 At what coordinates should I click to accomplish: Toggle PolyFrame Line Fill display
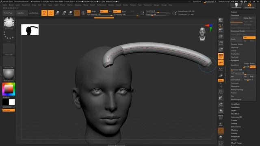(221, 118)
